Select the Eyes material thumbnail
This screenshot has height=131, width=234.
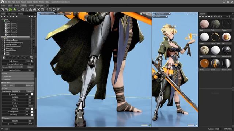pos(226,37)
